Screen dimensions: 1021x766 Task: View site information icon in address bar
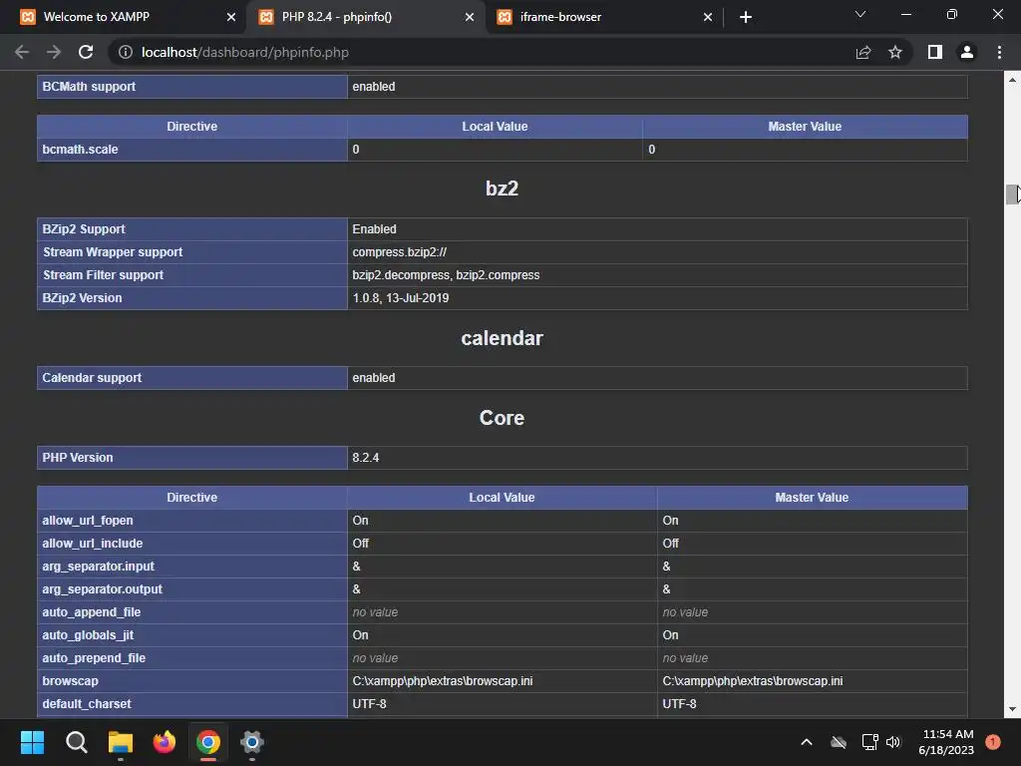126,52
